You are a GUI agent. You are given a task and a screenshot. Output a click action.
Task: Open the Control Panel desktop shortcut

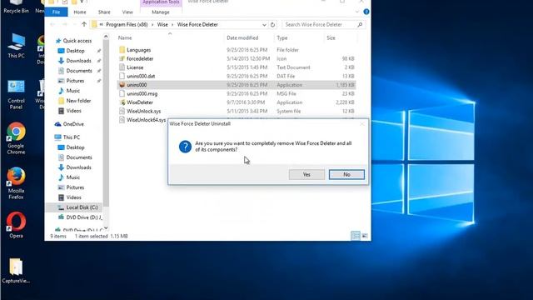pos(16,95)
